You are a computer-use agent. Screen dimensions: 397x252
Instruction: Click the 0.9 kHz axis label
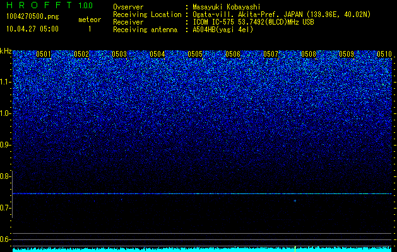tap(5, 145)
